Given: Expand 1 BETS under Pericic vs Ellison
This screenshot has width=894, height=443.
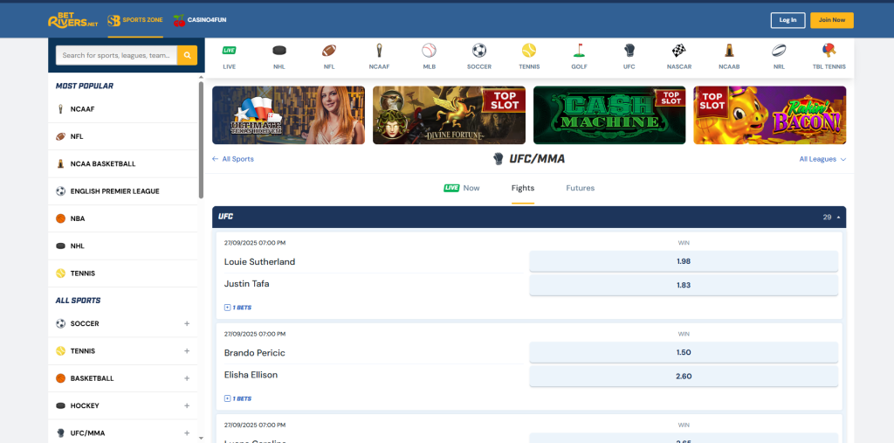Looking at the screenshot, I should click(x=237, y=399).
